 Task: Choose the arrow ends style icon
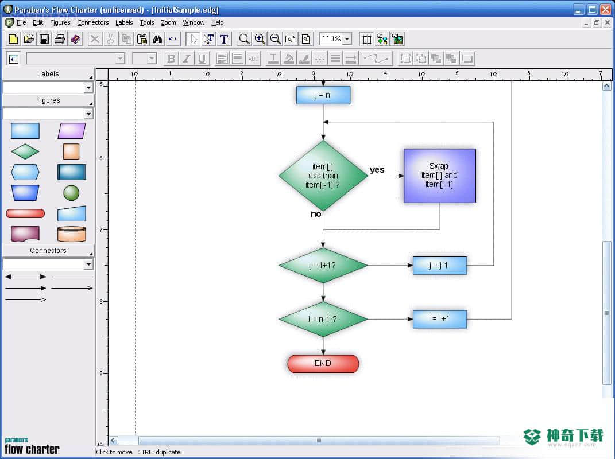pyautogui.click(x=351, y=59)
